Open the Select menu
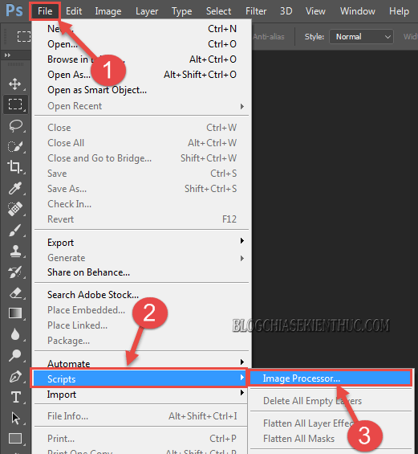 [218, 11]
